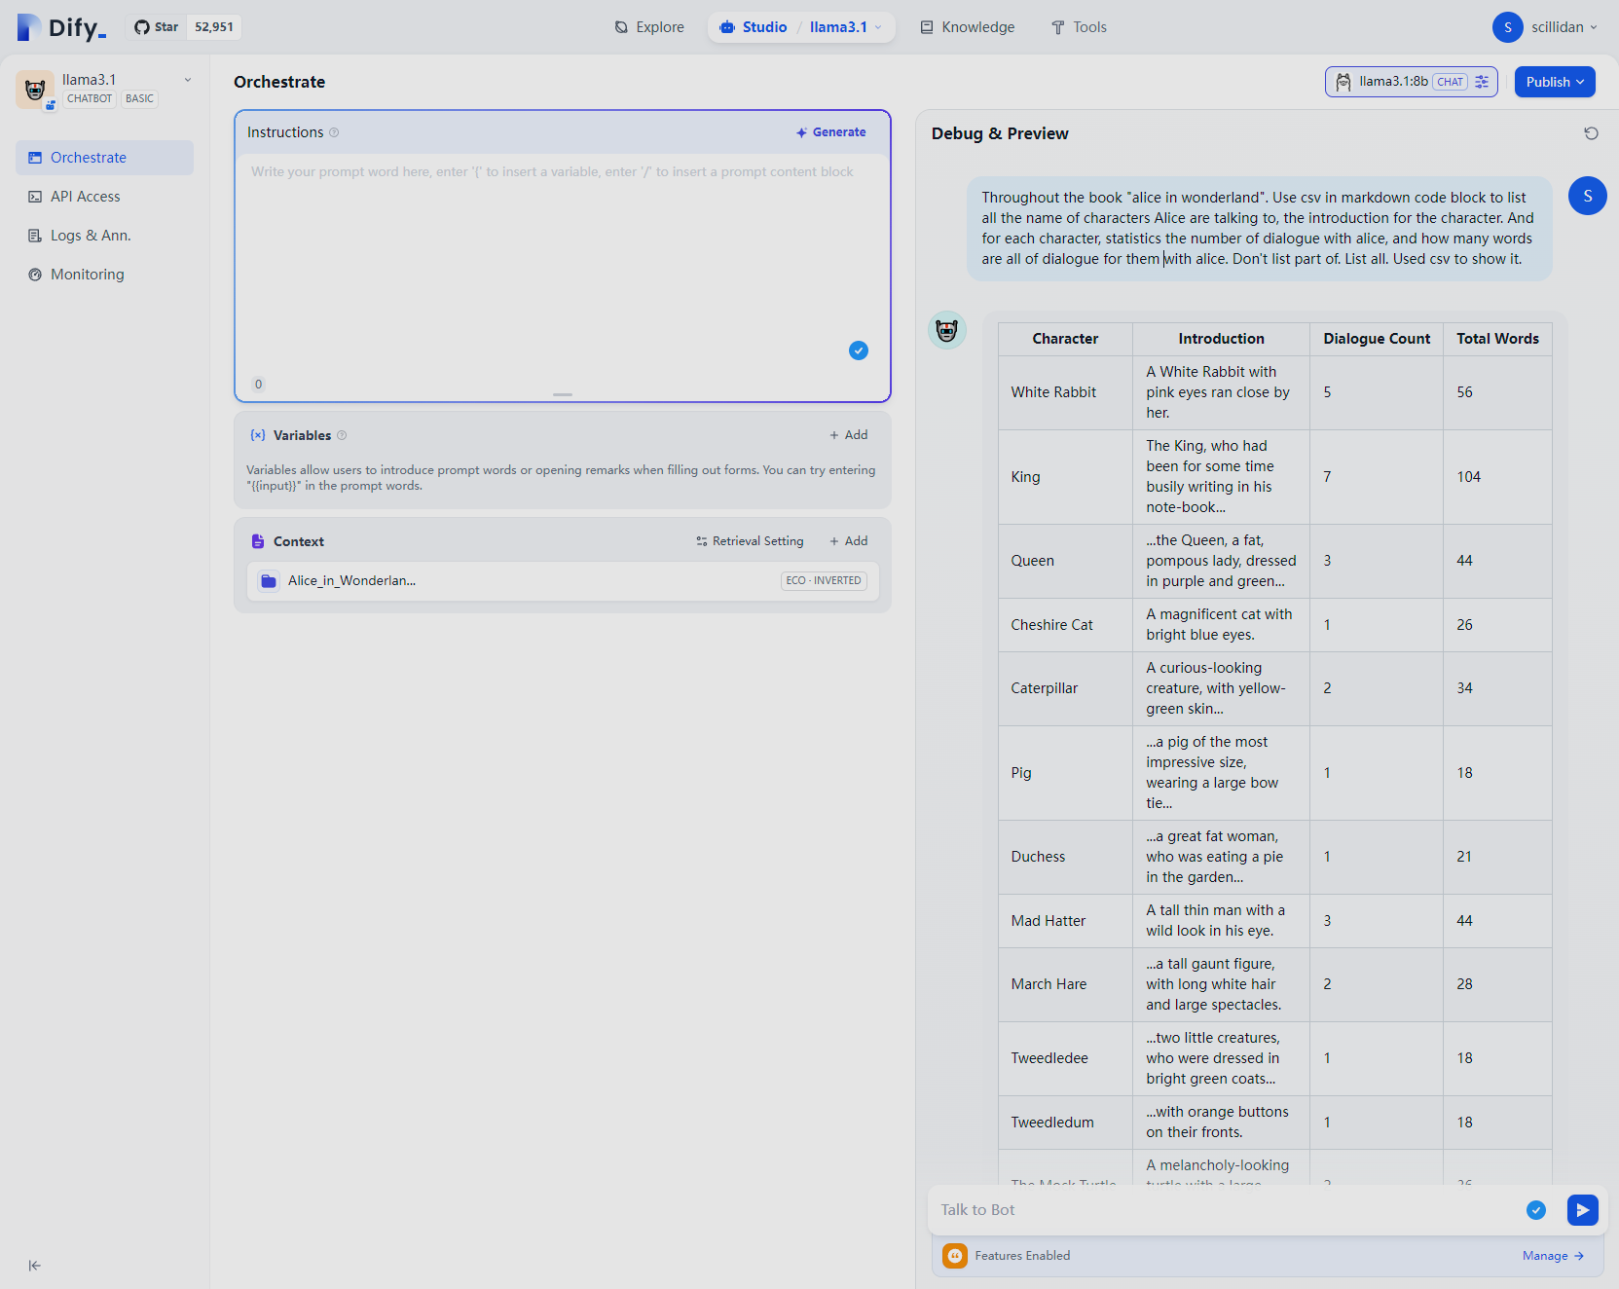Collapse the left sidebar
The width and height of the screenshot is (1619, 1289).
click(x=34, y=1266)
